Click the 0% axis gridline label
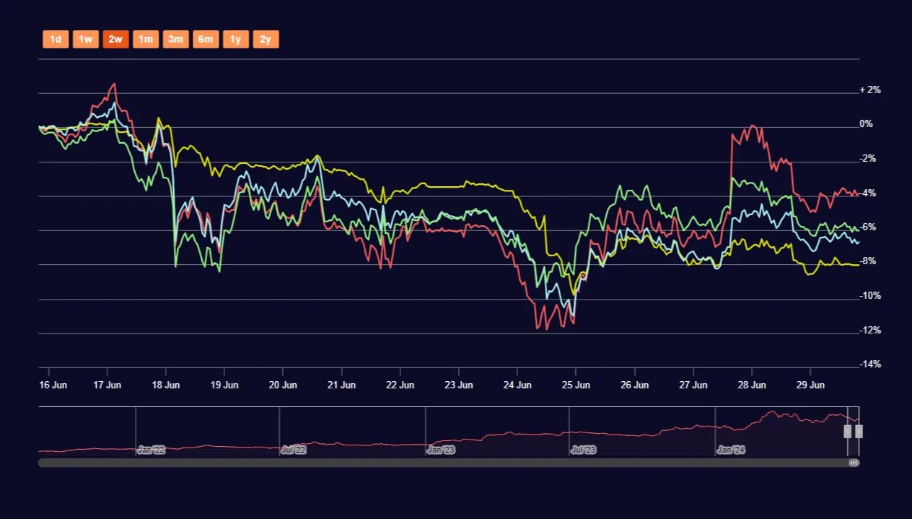Image resolution: width=912 pixels, height=519 pixels. pyautogui.click(x=866, y=123)
